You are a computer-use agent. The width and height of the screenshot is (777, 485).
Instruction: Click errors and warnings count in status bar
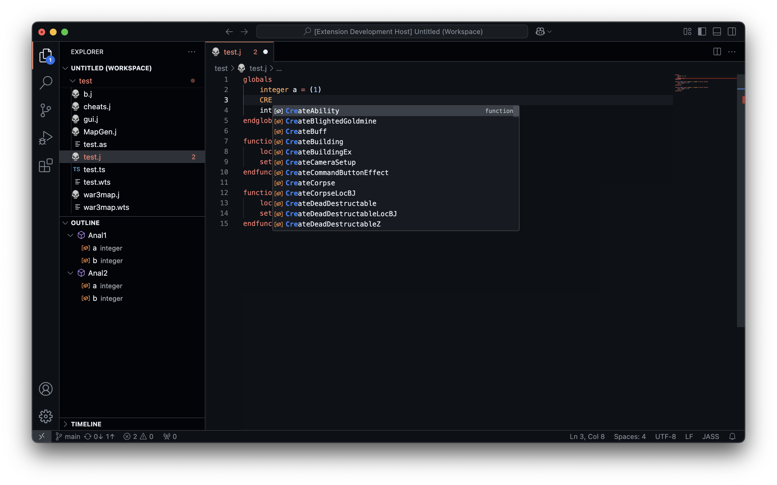pos(138,436)
